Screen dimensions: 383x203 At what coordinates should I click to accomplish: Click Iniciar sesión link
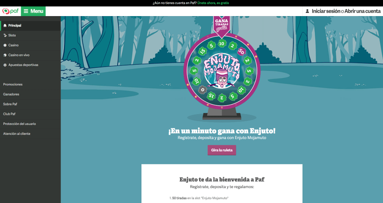tap(326, 11)
